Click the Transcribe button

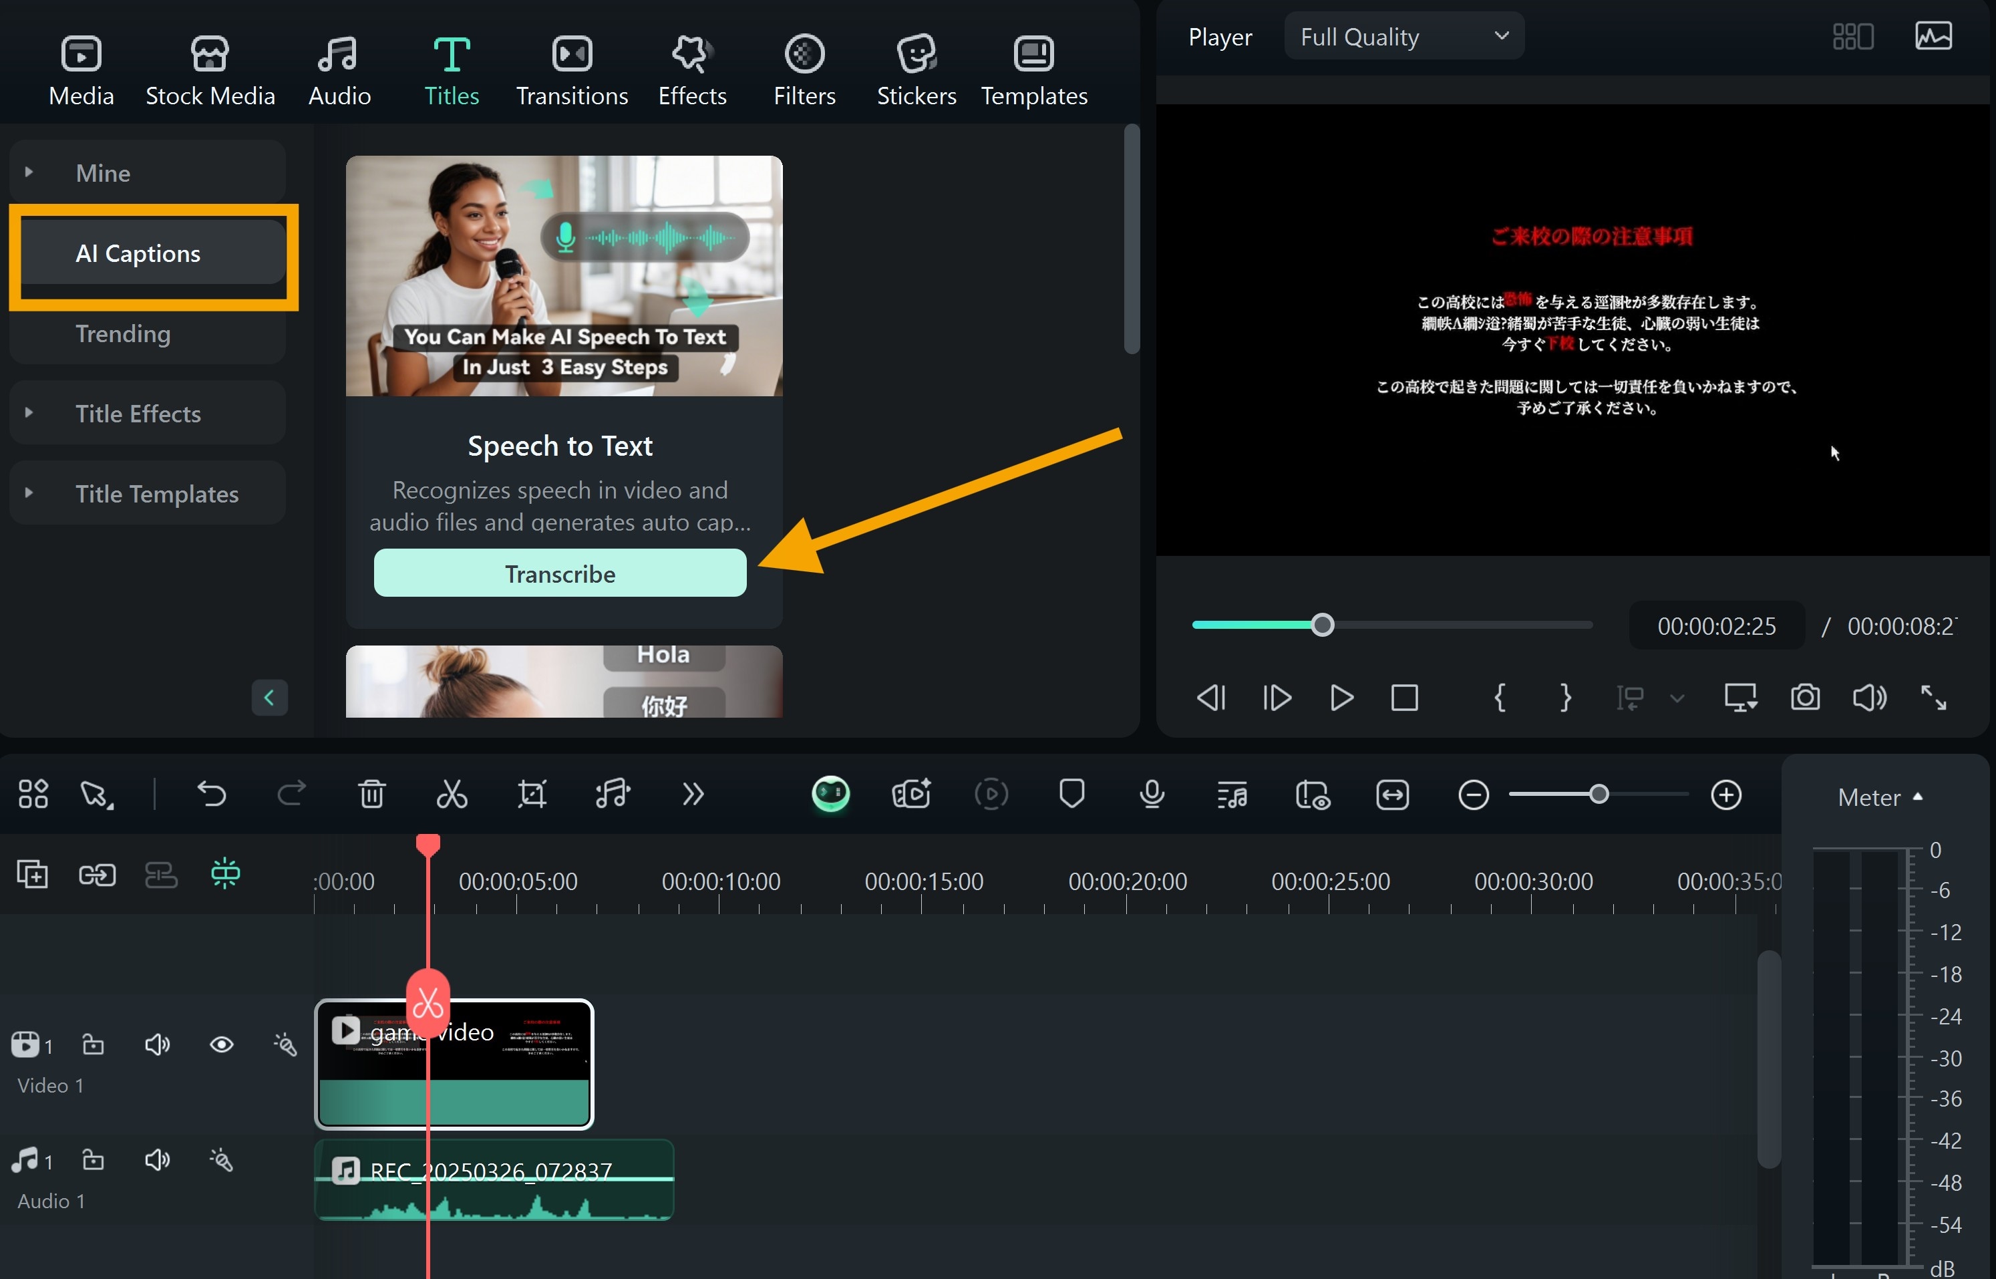pos(560,574)
